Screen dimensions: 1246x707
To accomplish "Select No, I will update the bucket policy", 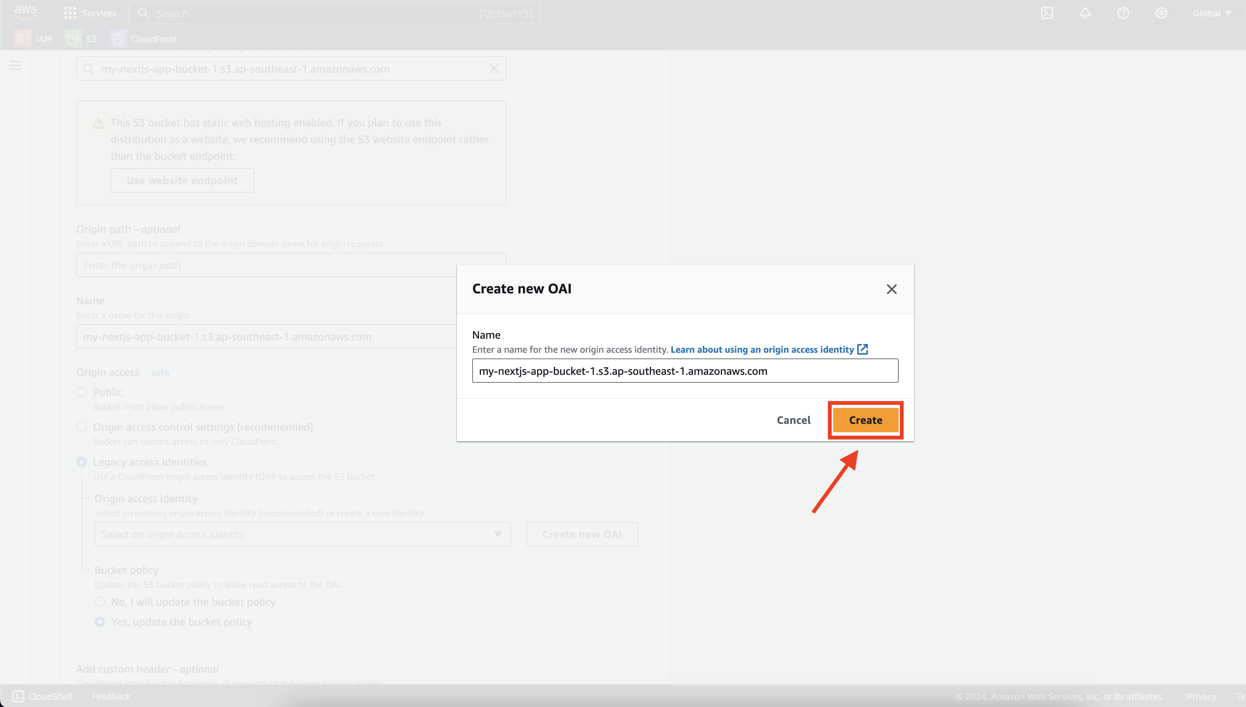I will point(100,602).
